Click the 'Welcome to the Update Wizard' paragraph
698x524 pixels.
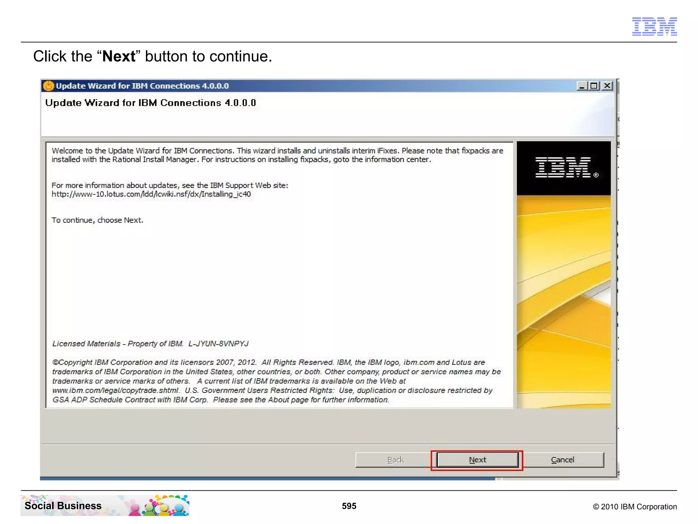pos(277,155)
